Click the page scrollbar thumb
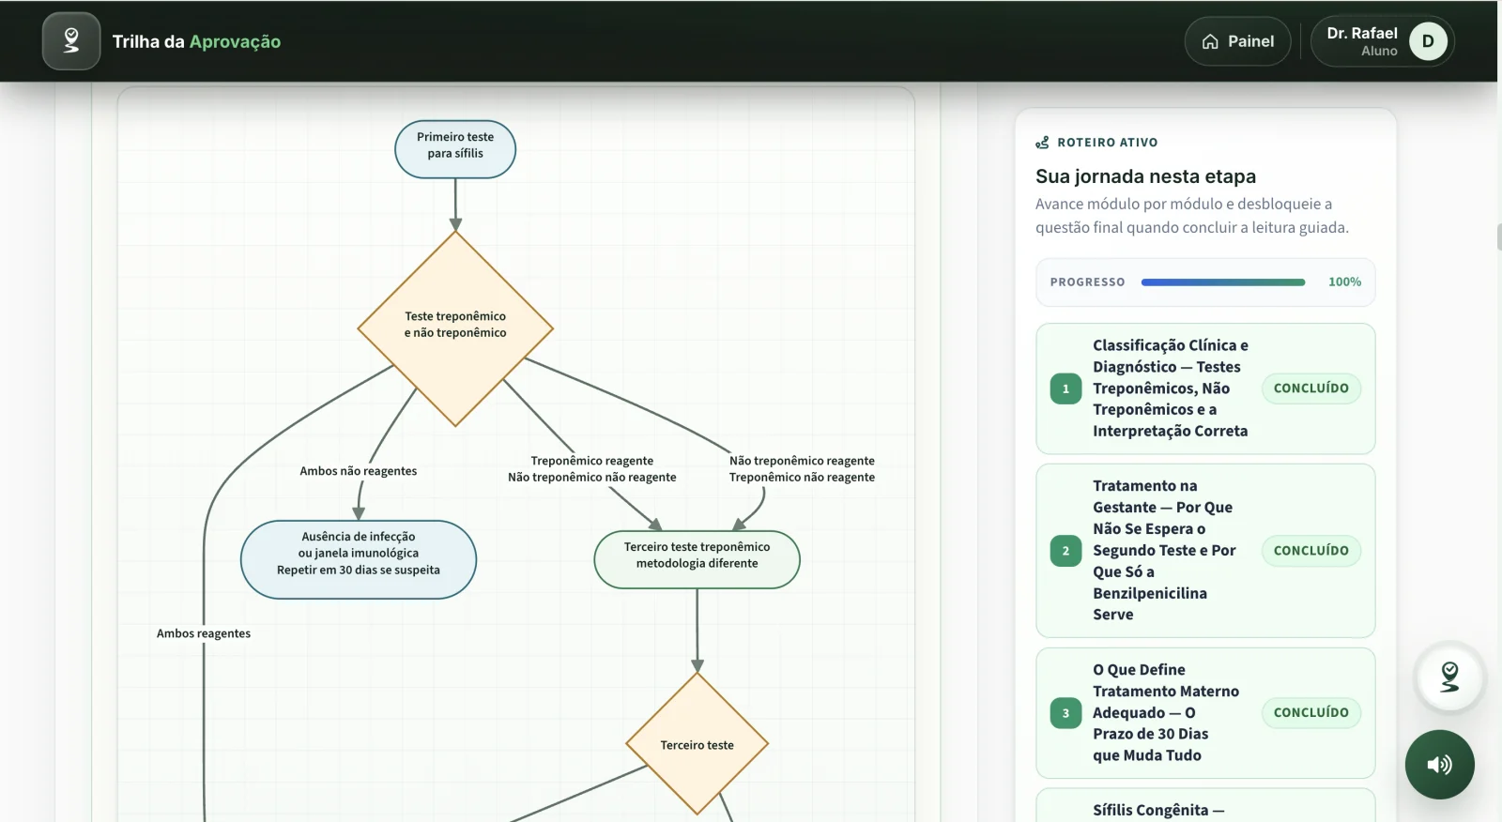The image size is (1502, 822). pos(1499,236)
